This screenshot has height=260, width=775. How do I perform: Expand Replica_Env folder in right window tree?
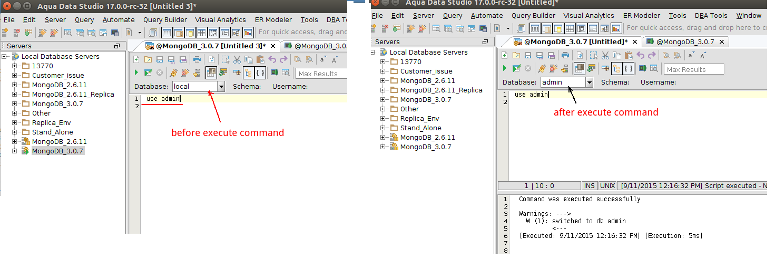(x=383, y=119)
